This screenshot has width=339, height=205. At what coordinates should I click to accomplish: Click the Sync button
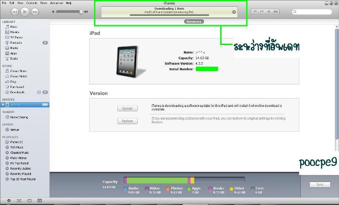tap(320, 185)
